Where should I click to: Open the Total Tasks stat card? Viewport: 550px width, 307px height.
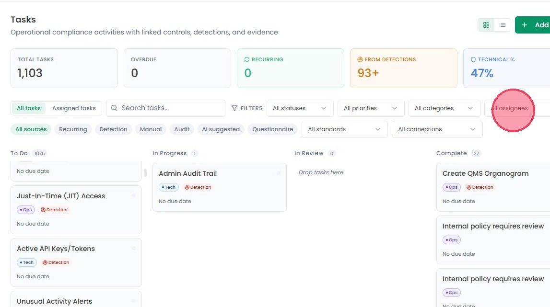[x=64, y=68]
